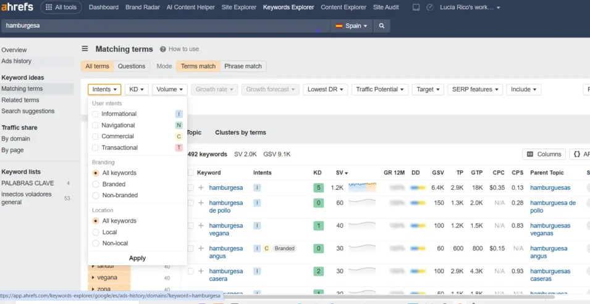Check the Commercial intent checkbox
The height and width of the screenshot is (304, 590).
coord(95,136)
